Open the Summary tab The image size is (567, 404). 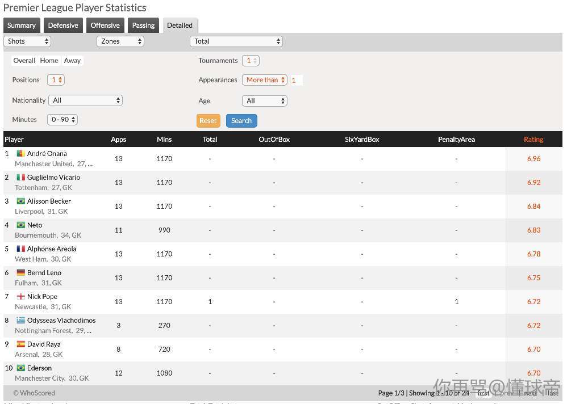(x=22, y=26)
